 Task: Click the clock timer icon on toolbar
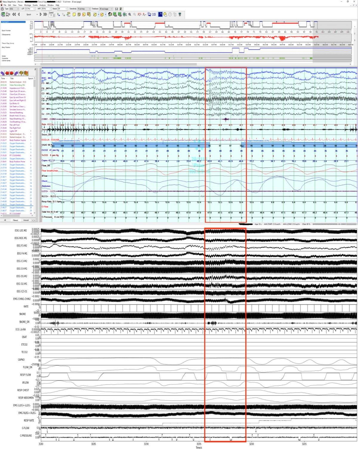[170, 14]
